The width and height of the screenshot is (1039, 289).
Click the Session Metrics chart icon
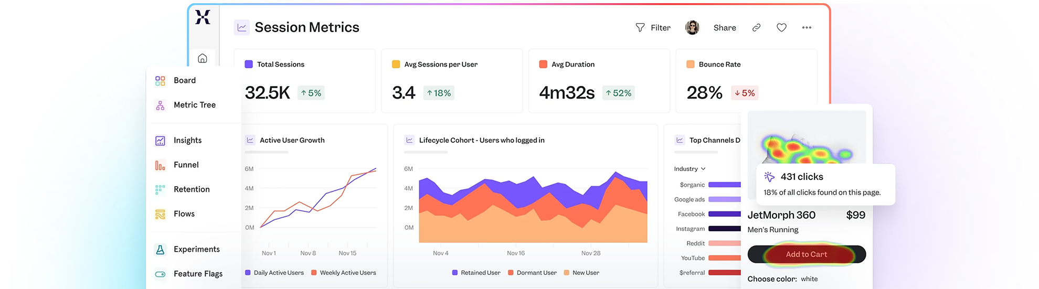point(241,28)
